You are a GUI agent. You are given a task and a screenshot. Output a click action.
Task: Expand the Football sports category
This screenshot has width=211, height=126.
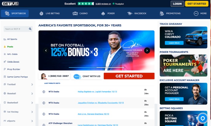coord(32,84)
